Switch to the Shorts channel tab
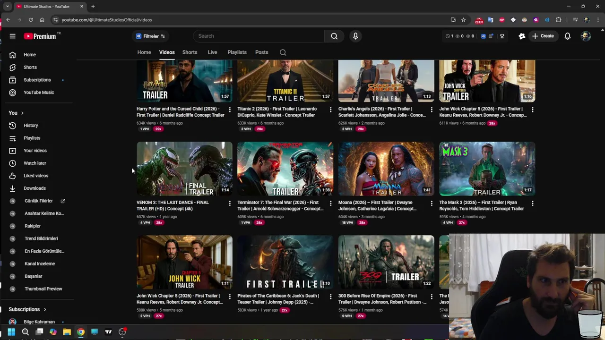This screenshot has width=605, height=340. [190, 52]
